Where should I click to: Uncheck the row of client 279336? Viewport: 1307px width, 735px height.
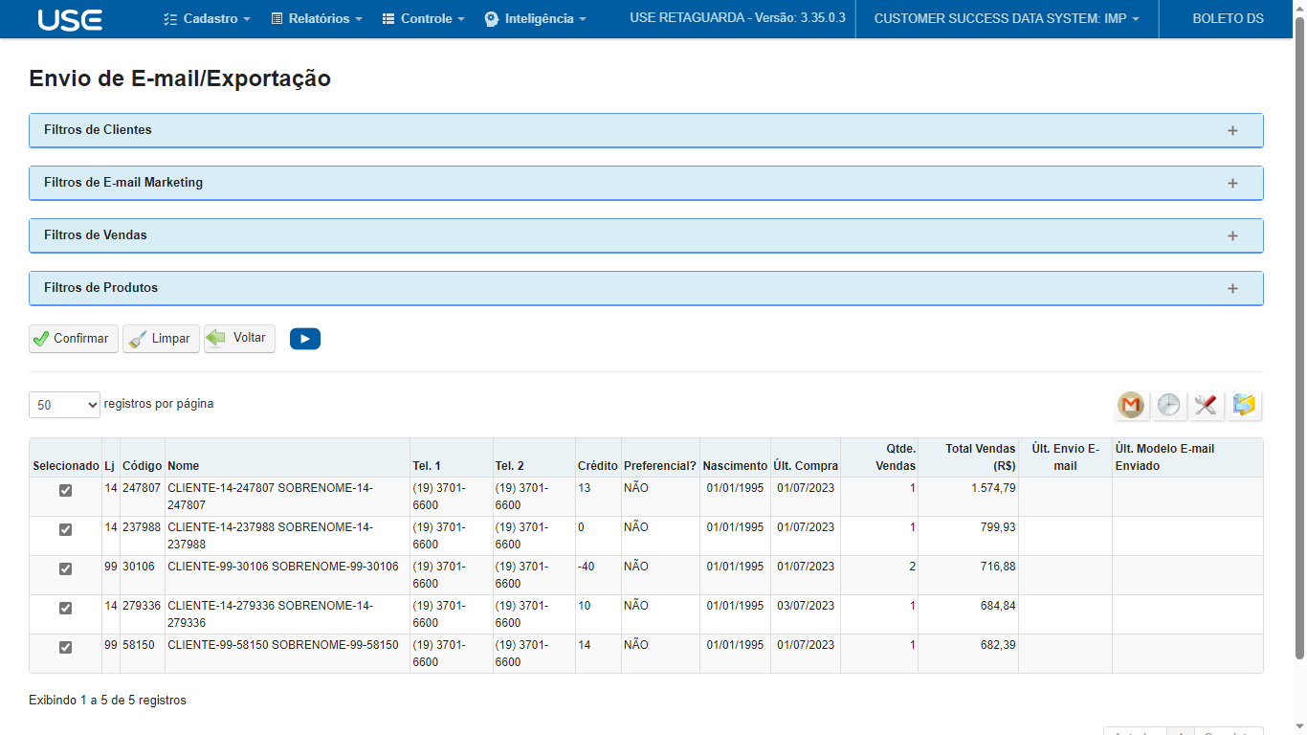65,608
